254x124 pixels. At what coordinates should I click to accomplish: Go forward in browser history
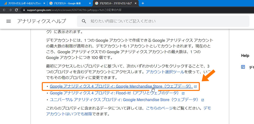click(x=10, y=10)
